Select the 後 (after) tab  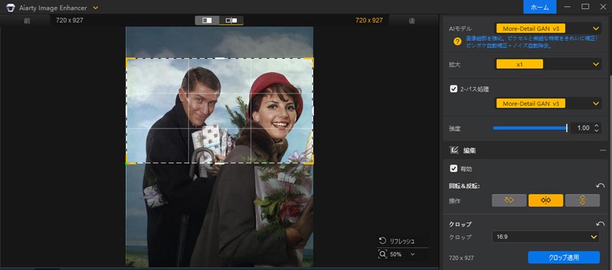pyautogui.click(x=411, y=21)
